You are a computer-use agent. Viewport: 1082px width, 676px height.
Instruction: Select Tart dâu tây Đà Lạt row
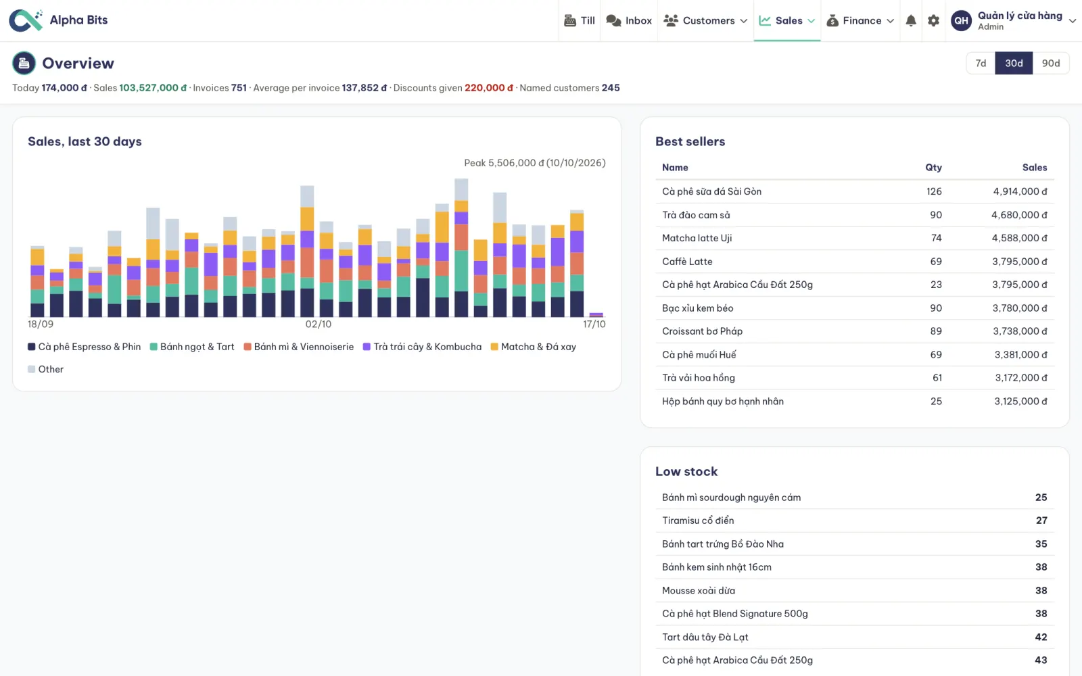855,637
